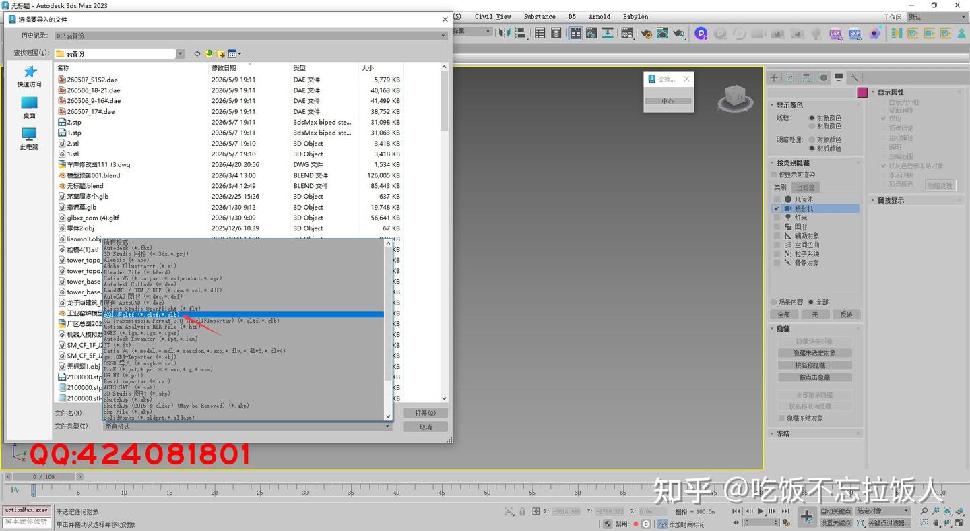Image resolution: width=970 pixels, height=531 pixels.
Task: Open Quick Access (快速访问) in sidebar
Action: pos(30,77)
